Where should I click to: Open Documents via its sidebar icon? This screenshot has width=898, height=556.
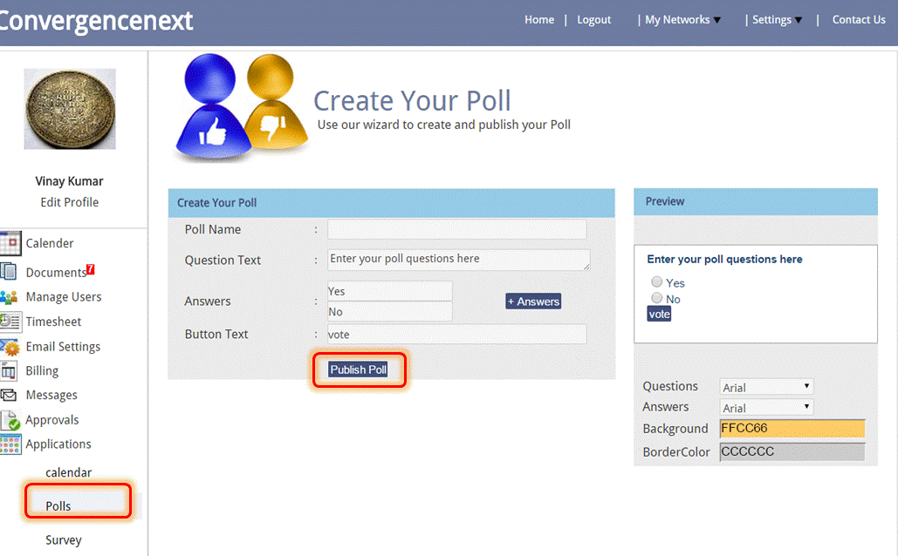click(x=9, y=272)
